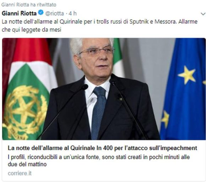
Task: Open the article card photo
Action: pos(104,89)
